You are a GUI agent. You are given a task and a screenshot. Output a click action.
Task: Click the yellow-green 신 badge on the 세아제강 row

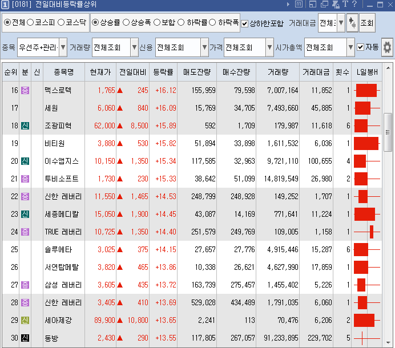pos(25,320)
